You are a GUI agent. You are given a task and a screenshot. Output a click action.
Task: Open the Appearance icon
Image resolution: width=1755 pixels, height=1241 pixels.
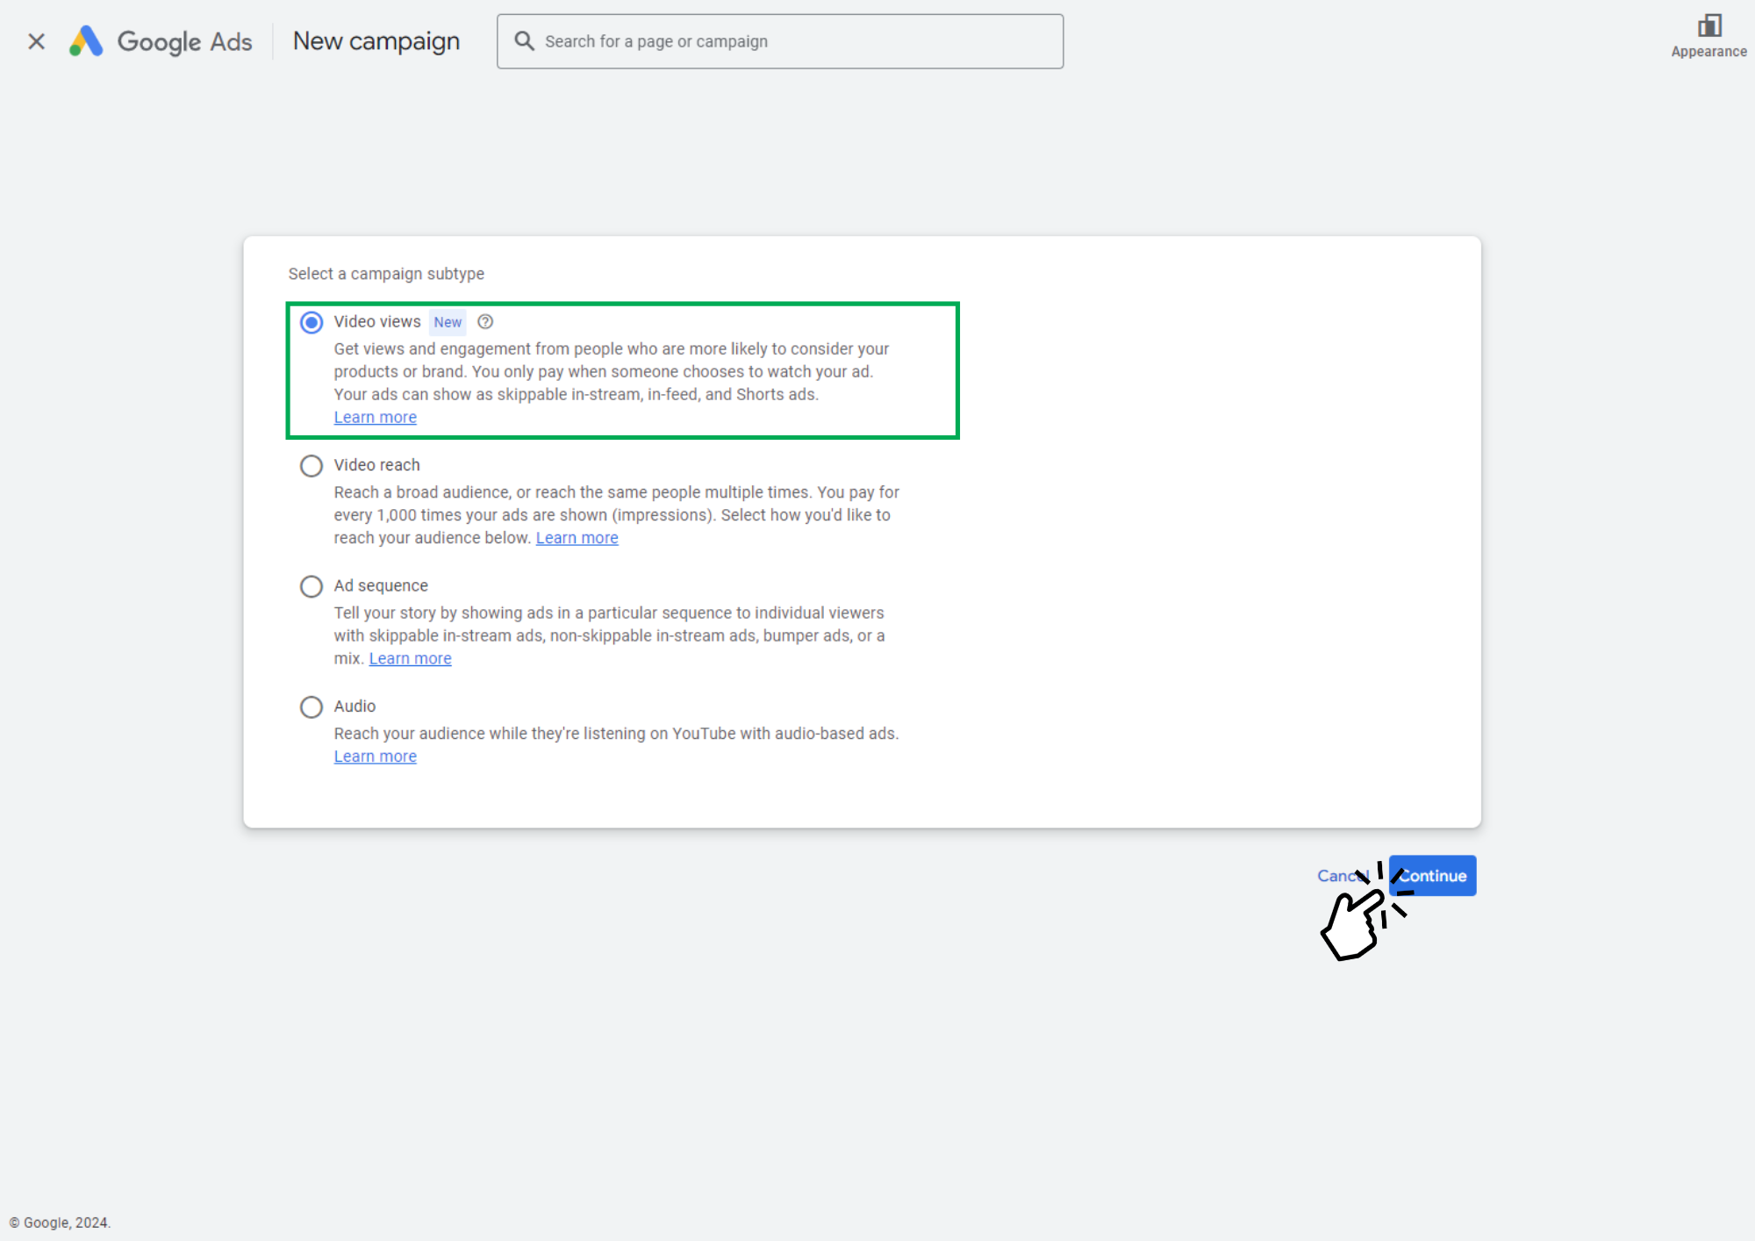(x=1708, y=36)
